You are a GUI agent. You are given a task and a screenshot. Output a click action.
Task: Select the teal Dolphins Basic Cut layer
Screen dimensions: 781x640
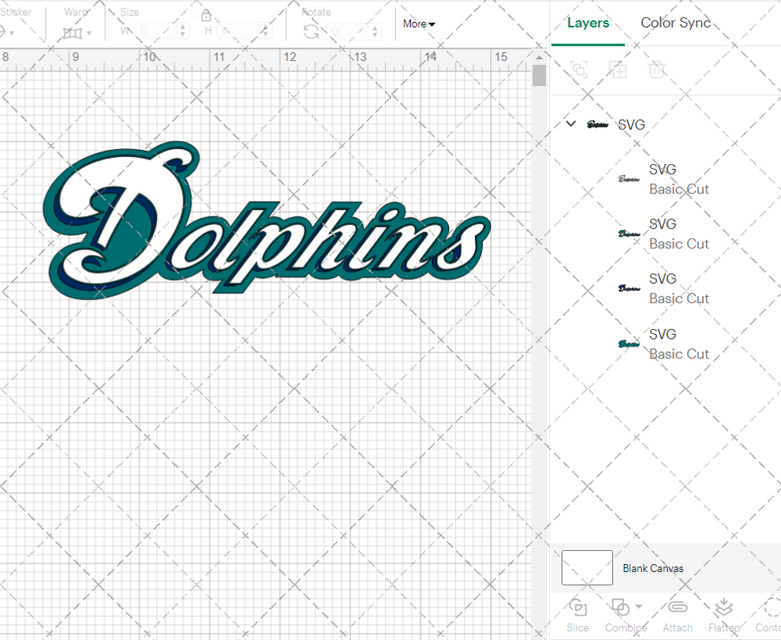[680, 343]
